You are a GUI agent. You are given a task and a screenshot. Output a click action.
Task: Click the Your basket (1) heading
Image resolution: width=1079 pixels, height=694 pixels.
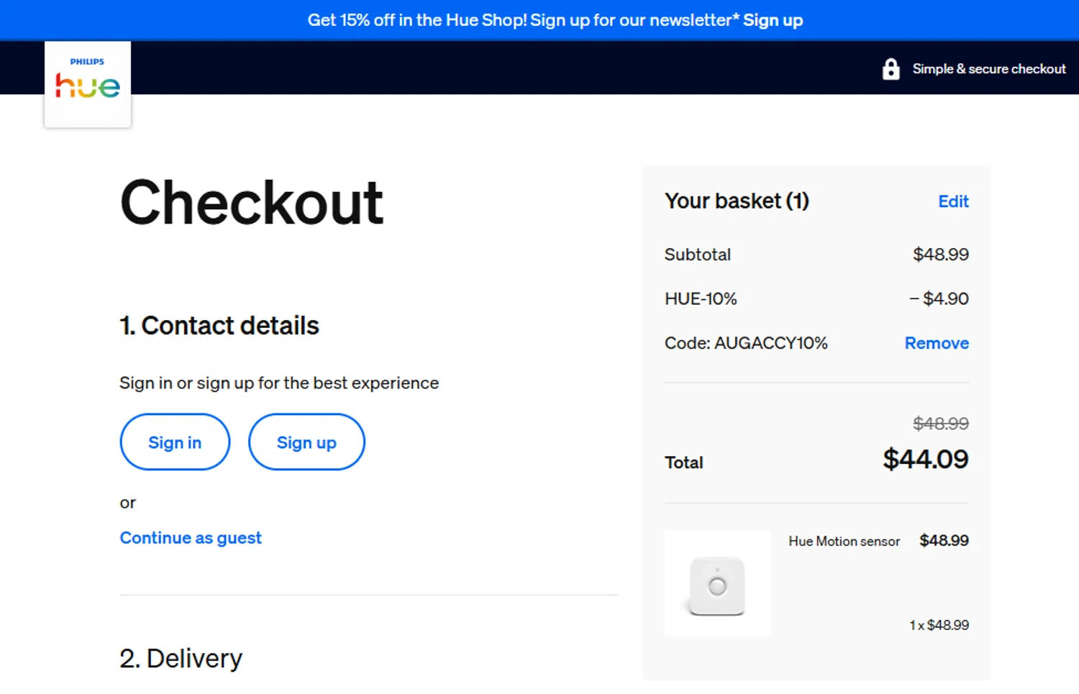point(737,201)
